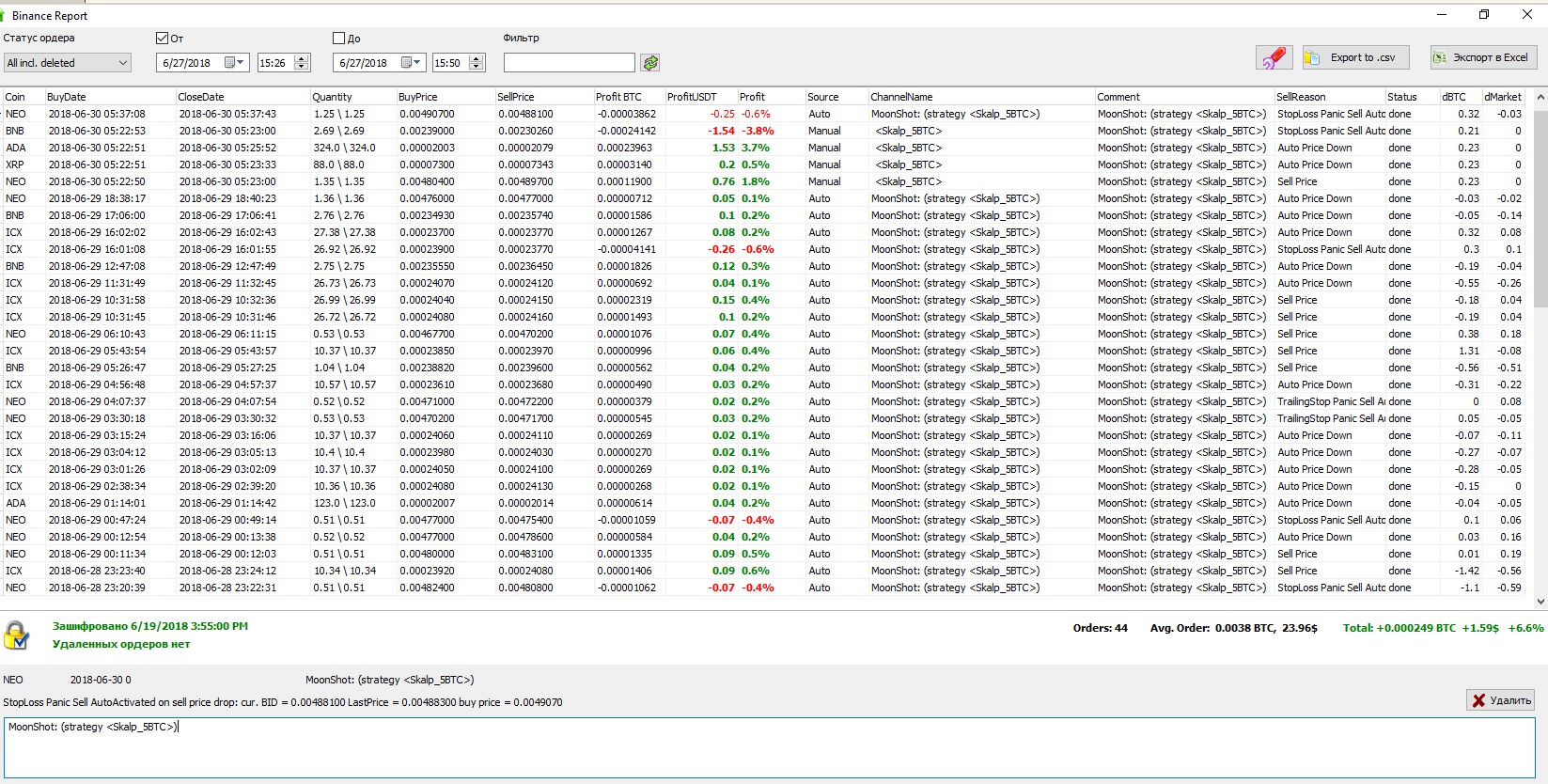
Task: Click the Total profit summary text
Action: click(1443, 628)
